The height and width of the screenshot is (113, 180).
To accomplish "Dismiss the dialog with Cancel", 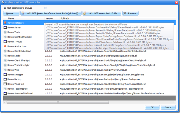I will tap(168, 107).
